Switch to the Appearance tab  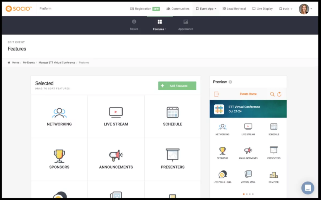pos(186,25)
